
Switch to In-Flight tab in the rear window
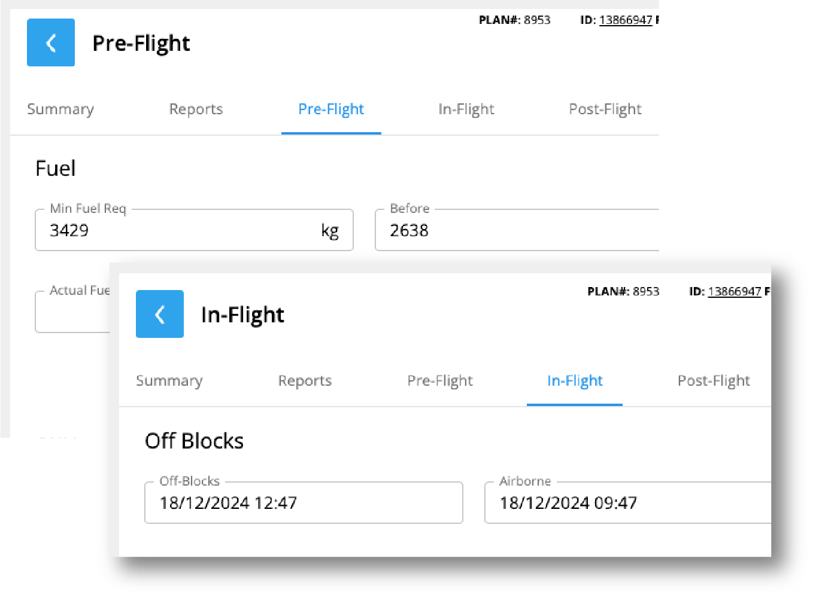[466, 109]
